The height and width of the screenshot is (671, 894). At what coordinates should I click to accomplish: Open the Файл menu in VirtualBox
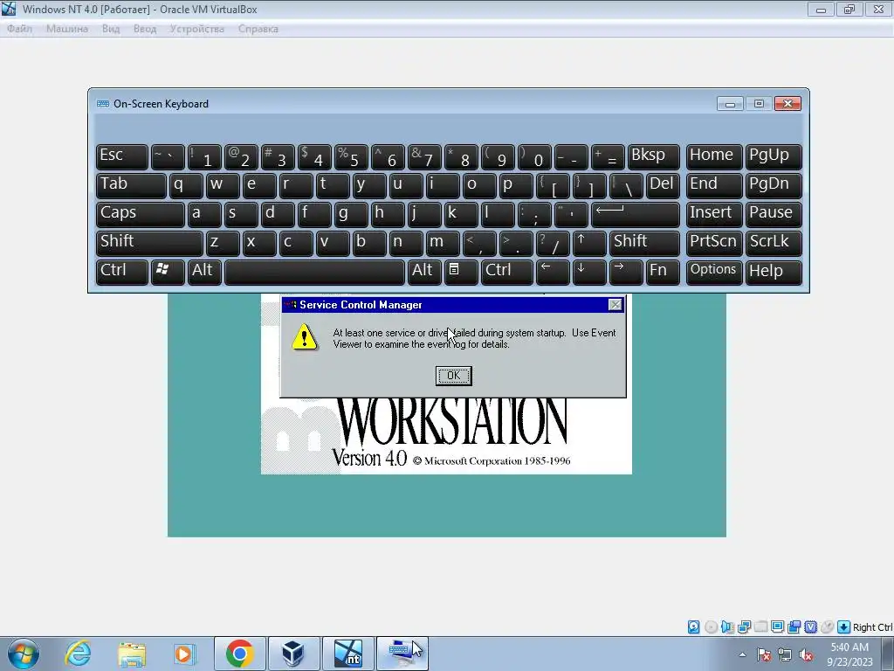tap(19, 29)
